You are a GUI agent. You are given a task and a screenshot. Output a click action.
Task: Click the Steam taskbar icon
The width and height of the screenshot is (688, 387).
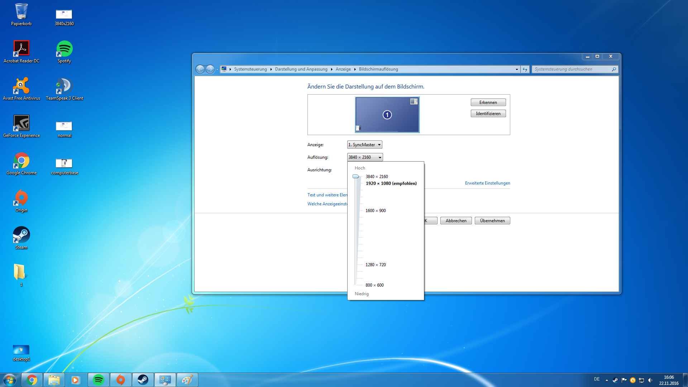click(x=143, y=380)
